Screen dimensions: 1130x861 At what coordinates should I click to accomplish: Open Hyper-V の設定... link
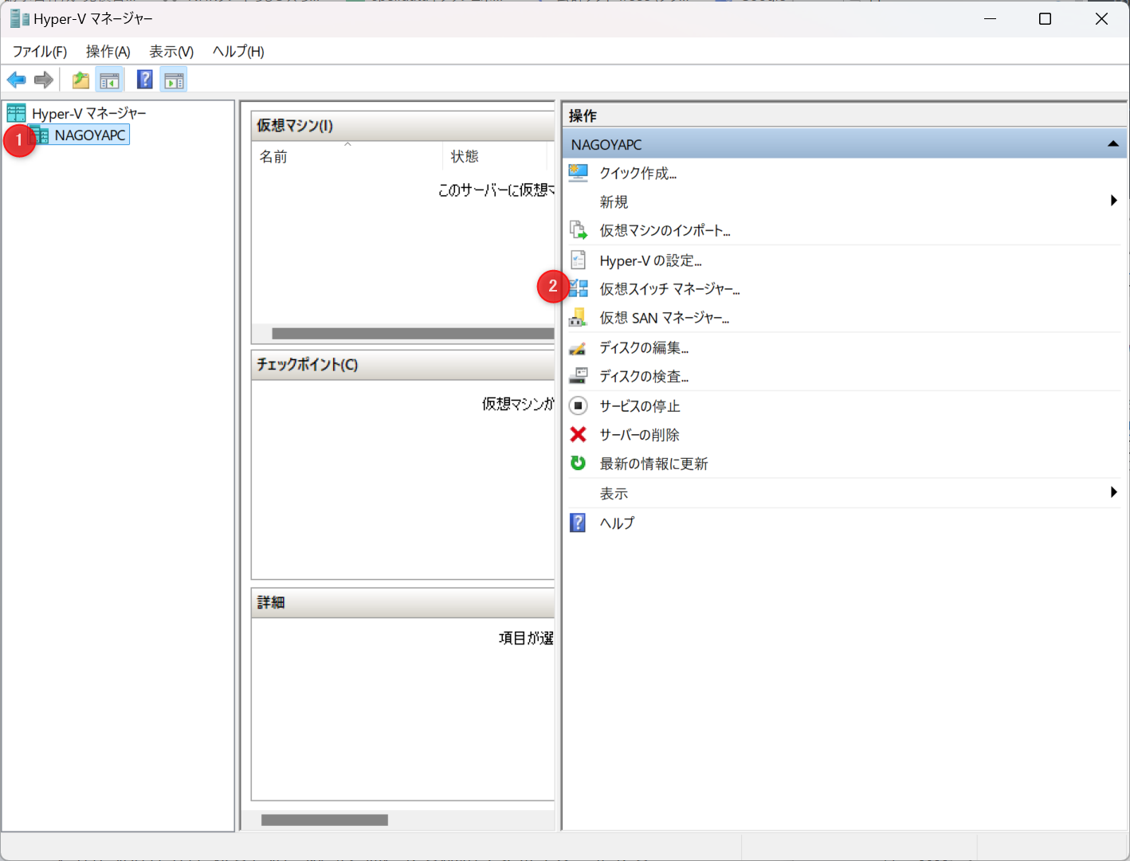point(651,260)
